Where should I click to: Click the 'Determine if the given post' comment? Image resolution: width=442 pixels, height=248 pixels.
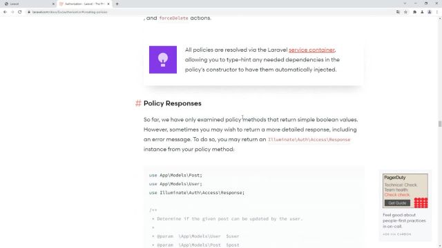[227, 219]
